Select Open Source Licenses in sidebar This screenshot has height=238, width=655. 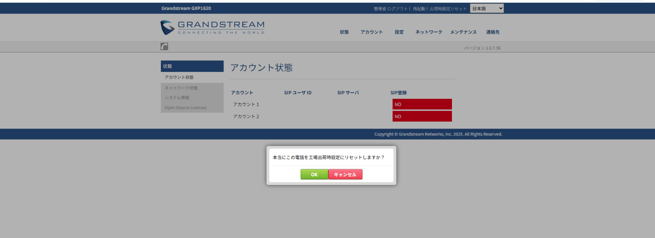(x=185, y=108)
